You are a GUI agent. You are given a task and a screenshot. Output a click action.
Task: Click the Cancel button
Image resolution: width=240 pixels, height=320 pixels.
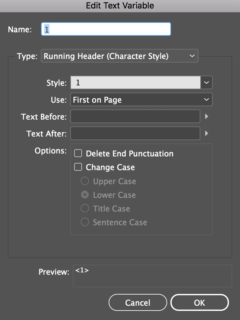click(x=138, y=303)
